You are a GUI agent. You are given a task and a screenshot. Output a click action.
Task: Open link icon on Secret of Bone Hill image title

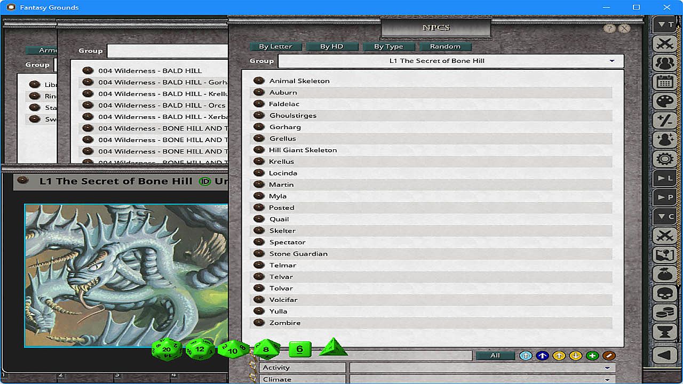[22, 181]
